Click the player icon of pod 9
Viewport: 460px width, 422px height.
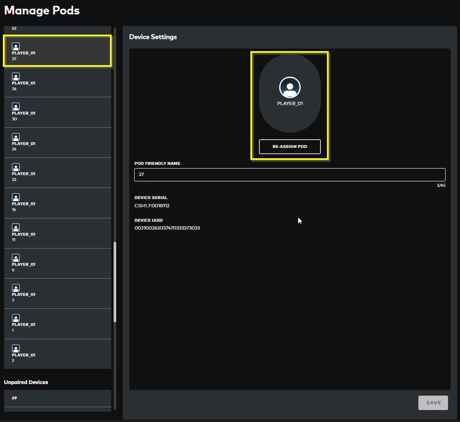point(16,258)
